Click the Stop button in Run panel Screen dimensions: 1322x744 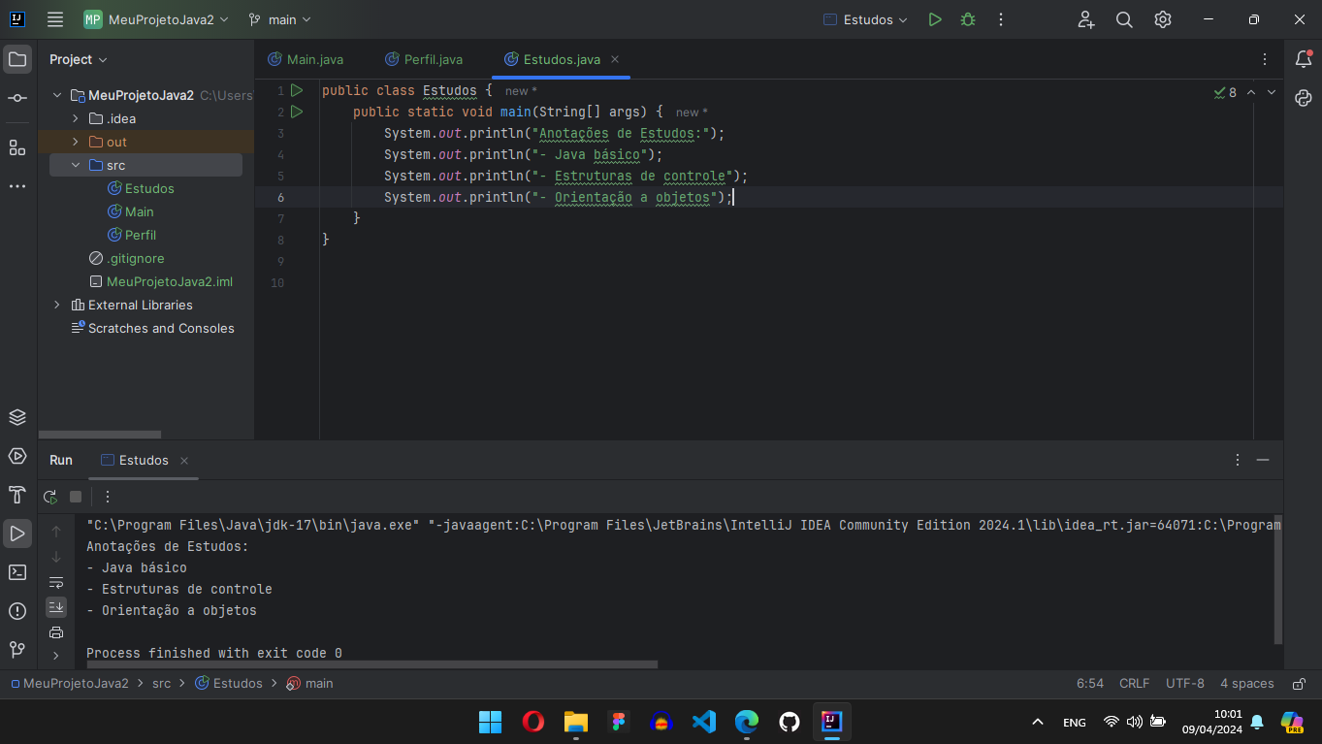click(76, 497)
